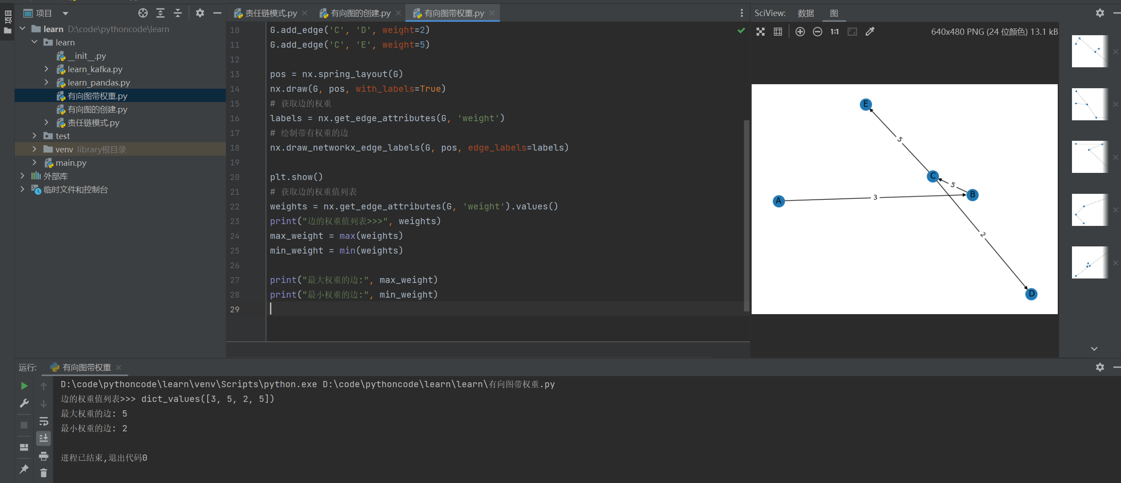Click the color picker eyedropper icon
1121x483 pixels.
pos(870,32)
